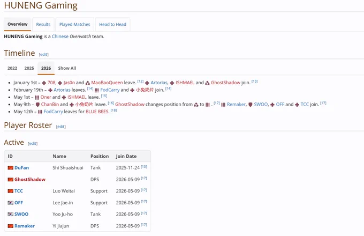Open TCC link in May 9th timeline entry

click(x=305, y=105)
